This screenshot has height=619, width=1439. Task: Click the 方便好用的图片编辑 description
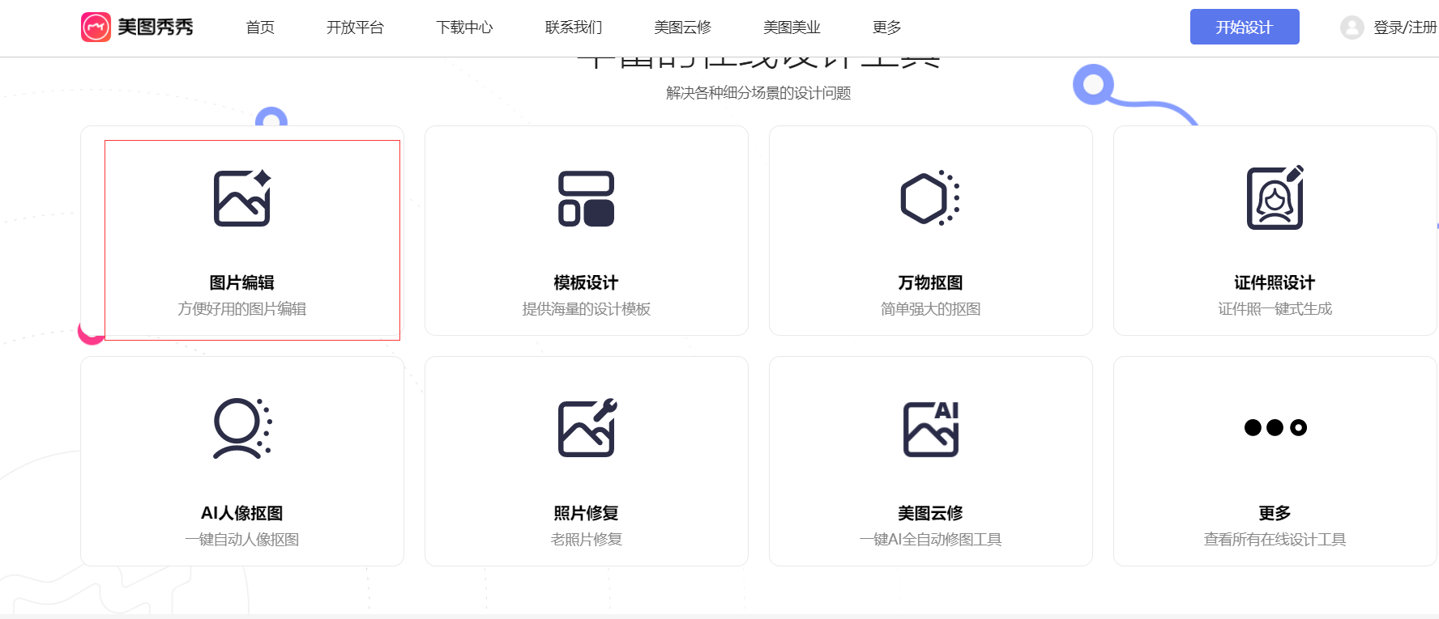(242, 308)
